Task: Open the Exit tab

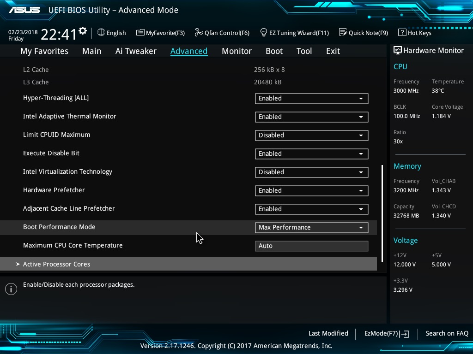Action: [x=333, y=51]
